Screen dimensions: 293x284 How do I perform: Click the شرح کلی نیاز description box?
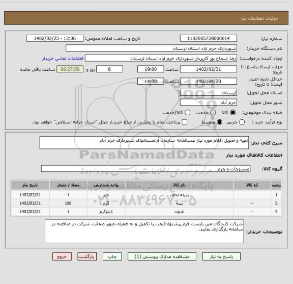coord(144,143)
